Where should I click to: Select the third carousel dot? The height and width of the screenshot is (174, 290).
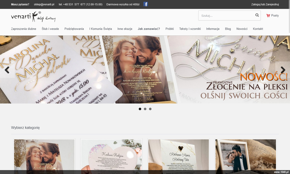tap(150, 109)
